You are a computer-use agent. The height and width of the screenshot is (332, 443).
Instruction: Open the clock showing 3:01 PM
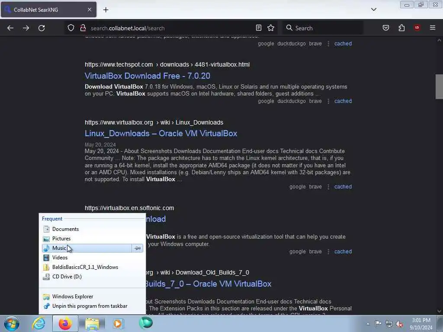[421, 324]
